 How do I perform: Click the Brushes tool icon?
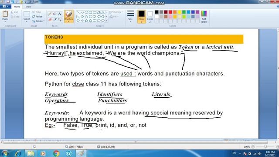[69, 14]
